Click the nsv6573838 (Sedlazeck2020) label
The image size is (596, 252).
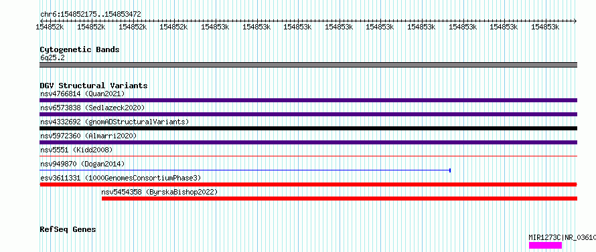(92, 108)
